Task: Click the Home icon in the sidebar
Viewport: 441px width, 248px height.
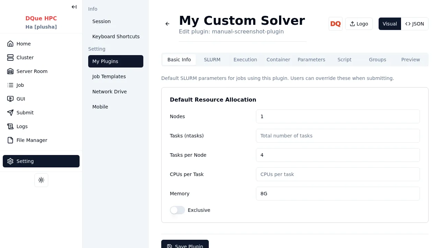Action: [x=10, y=44]
